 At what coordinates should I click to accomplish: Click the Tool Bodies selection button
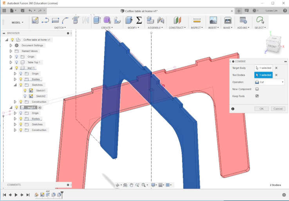(264, 75)
